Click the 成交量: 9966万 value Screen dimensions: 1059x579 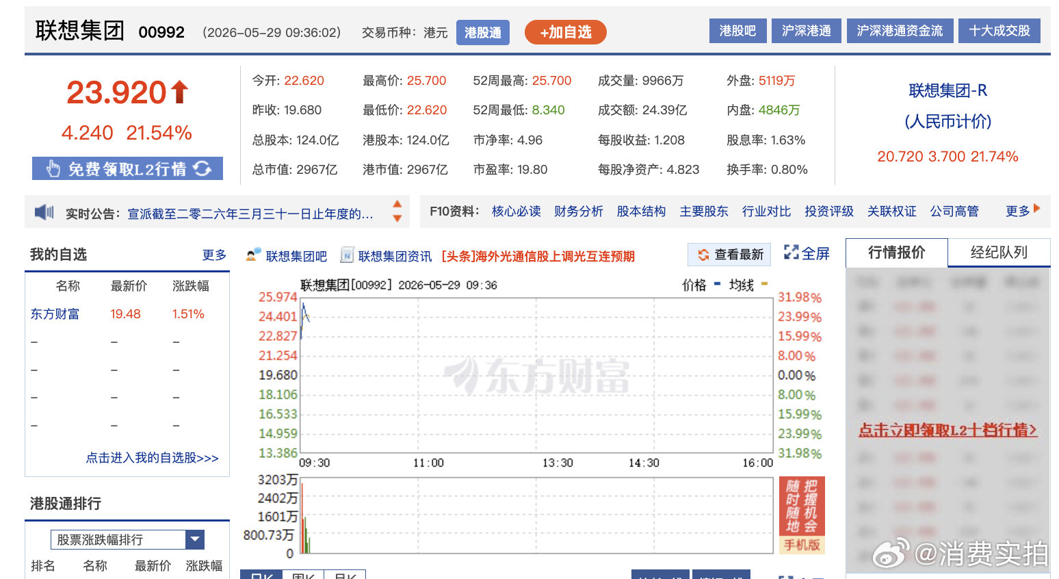tap(640, 81)
